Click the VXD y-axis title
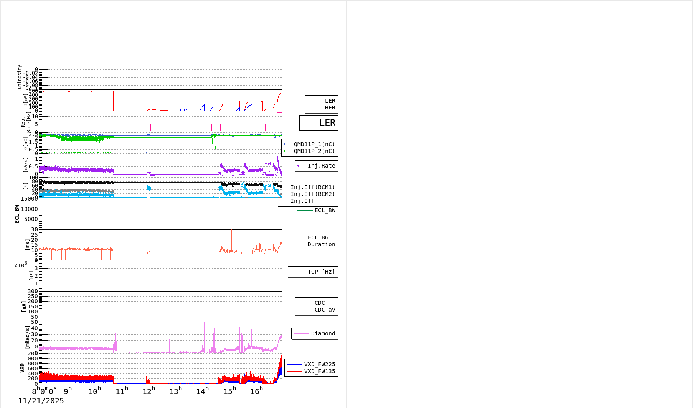The width and height of the screenshot is (693, 408). (x=22, y=368)
